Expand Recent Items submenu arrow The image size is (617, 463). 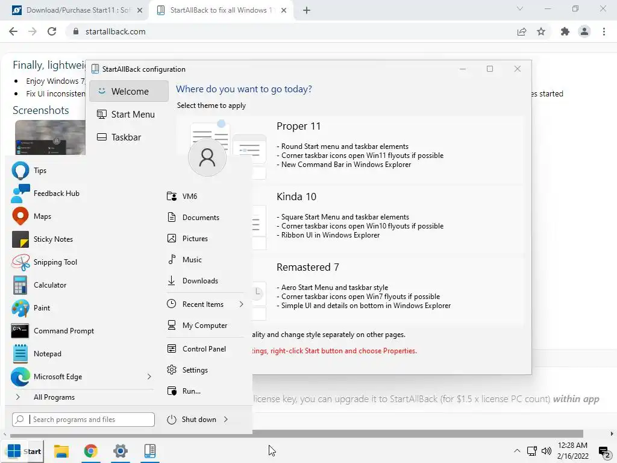pos(241,304)
